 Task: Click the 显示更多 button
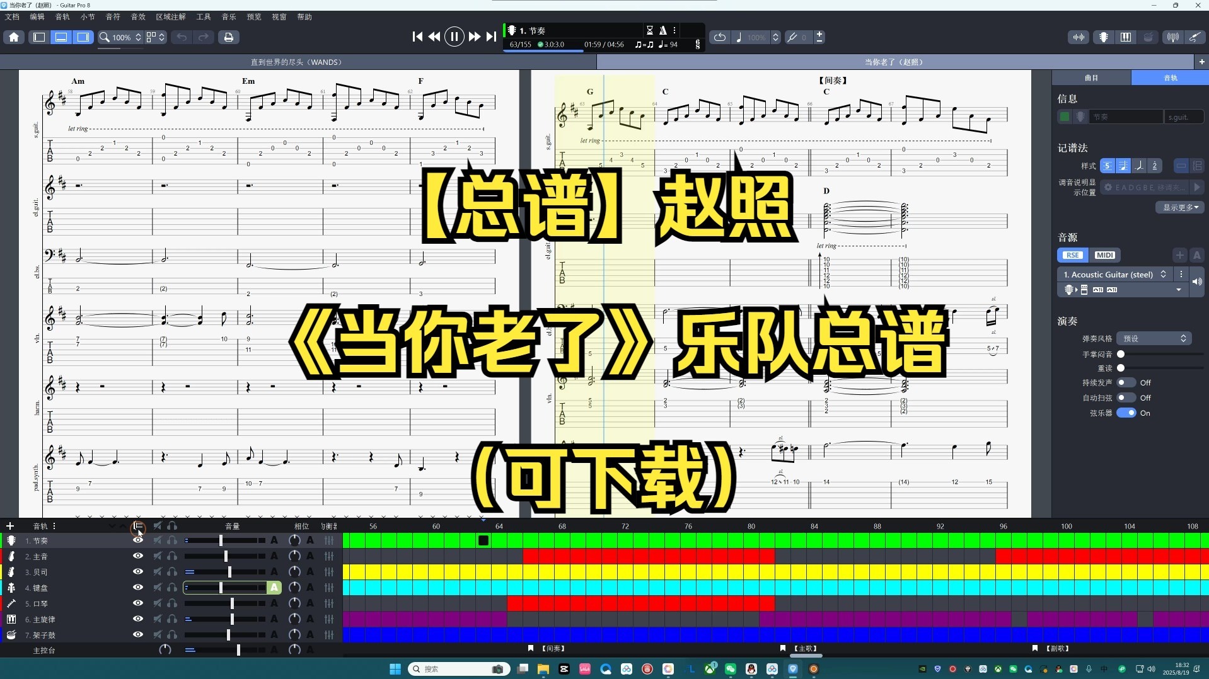1180,207
